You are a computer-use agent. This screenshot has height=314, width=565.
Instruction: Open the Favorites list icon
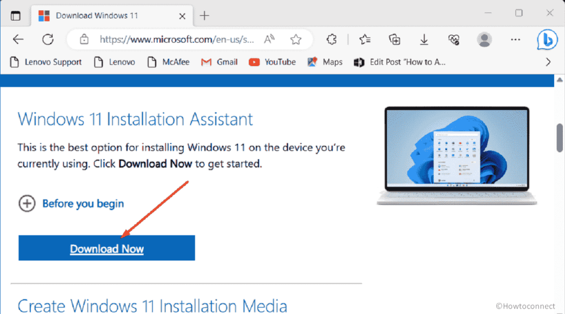(364, 40)
